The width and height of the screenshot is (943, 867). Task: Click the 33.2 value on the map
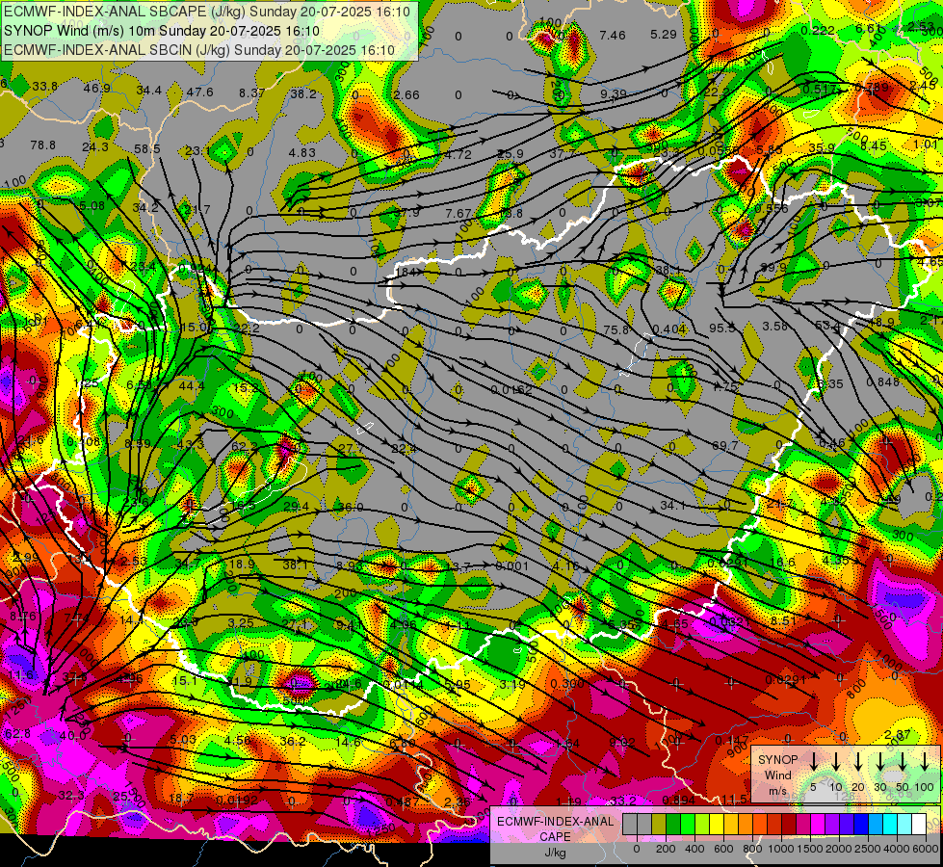coord(623,801)
